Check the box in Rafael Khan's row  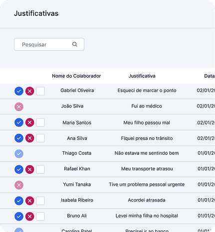[x=40, y=169]
